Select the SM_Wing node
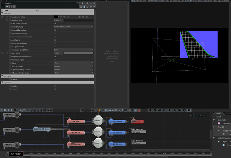The width and height of the screenshot is (231, 158). click(x=76, y=122)
